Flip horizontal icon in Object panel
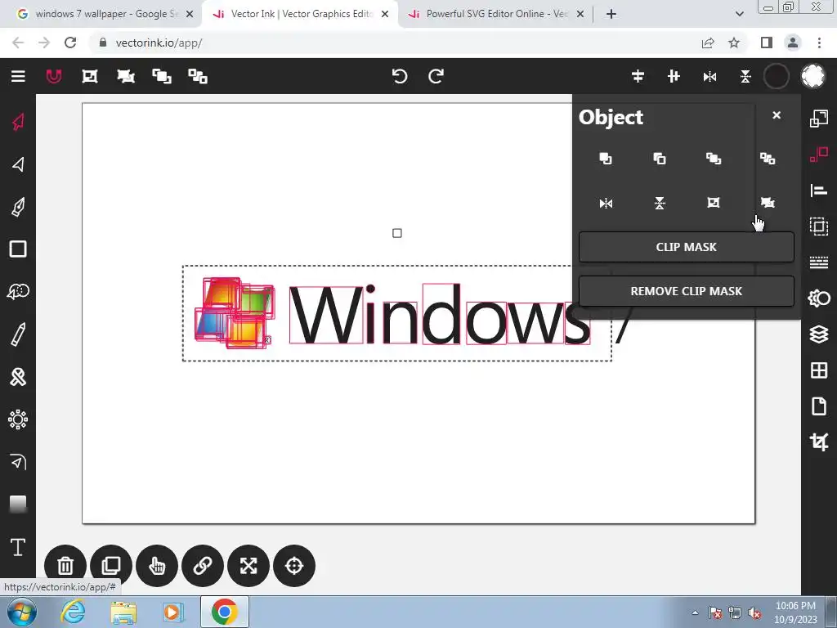837x628 pixels. click(606, 203)
